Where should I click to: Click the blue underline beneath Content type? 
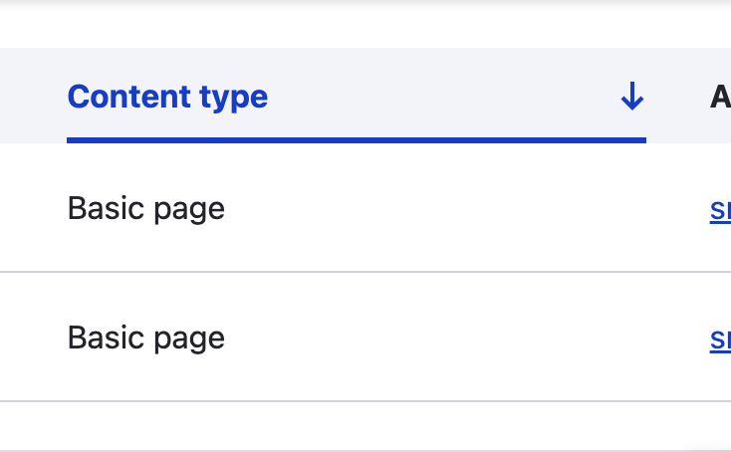(x=357, y=140)
